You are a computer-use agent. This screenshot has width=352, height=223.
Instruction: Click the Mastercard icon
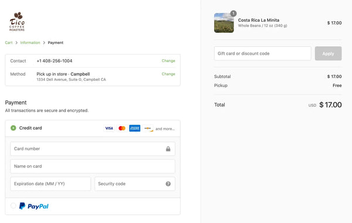click(122, 129)
